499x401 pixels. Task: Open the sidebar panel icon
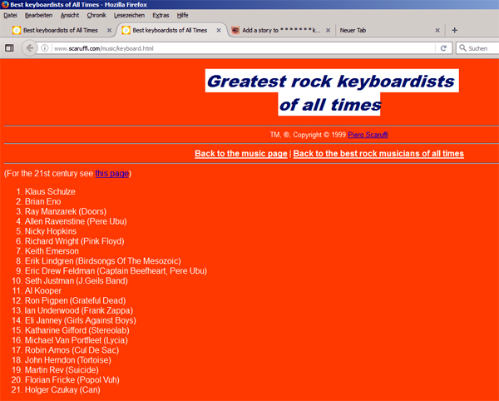(x=9, y=48)
